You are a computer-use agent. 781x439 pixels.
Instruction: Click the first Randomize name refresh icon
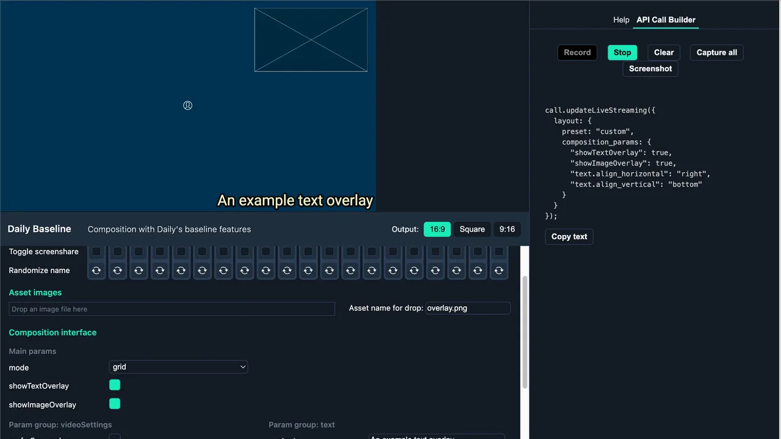point(96,270)
